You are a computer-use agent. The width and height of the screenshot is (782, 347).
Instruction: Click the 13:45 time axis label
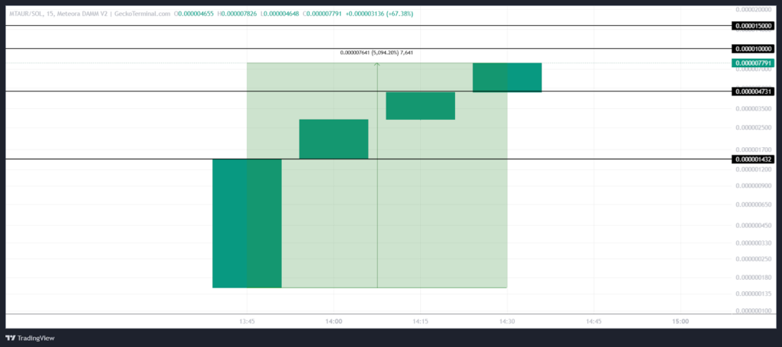point(247,321)
